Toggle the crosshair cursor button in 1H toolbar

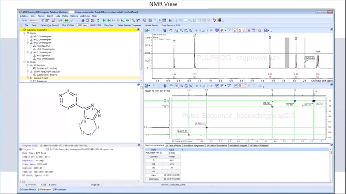[222, 30]
